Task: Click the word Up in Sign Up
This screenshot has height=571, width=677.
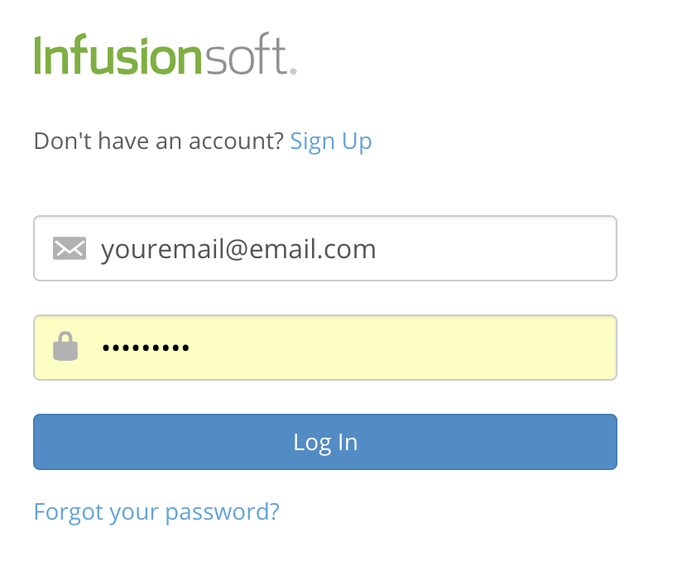Action: tap(357, 142)
